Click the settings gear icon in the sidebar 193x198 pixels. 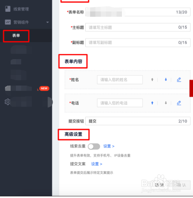pyautogui.click(x=8, y=102)
